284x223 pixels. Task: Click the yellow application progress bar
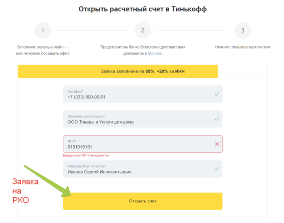coord(118,71)
